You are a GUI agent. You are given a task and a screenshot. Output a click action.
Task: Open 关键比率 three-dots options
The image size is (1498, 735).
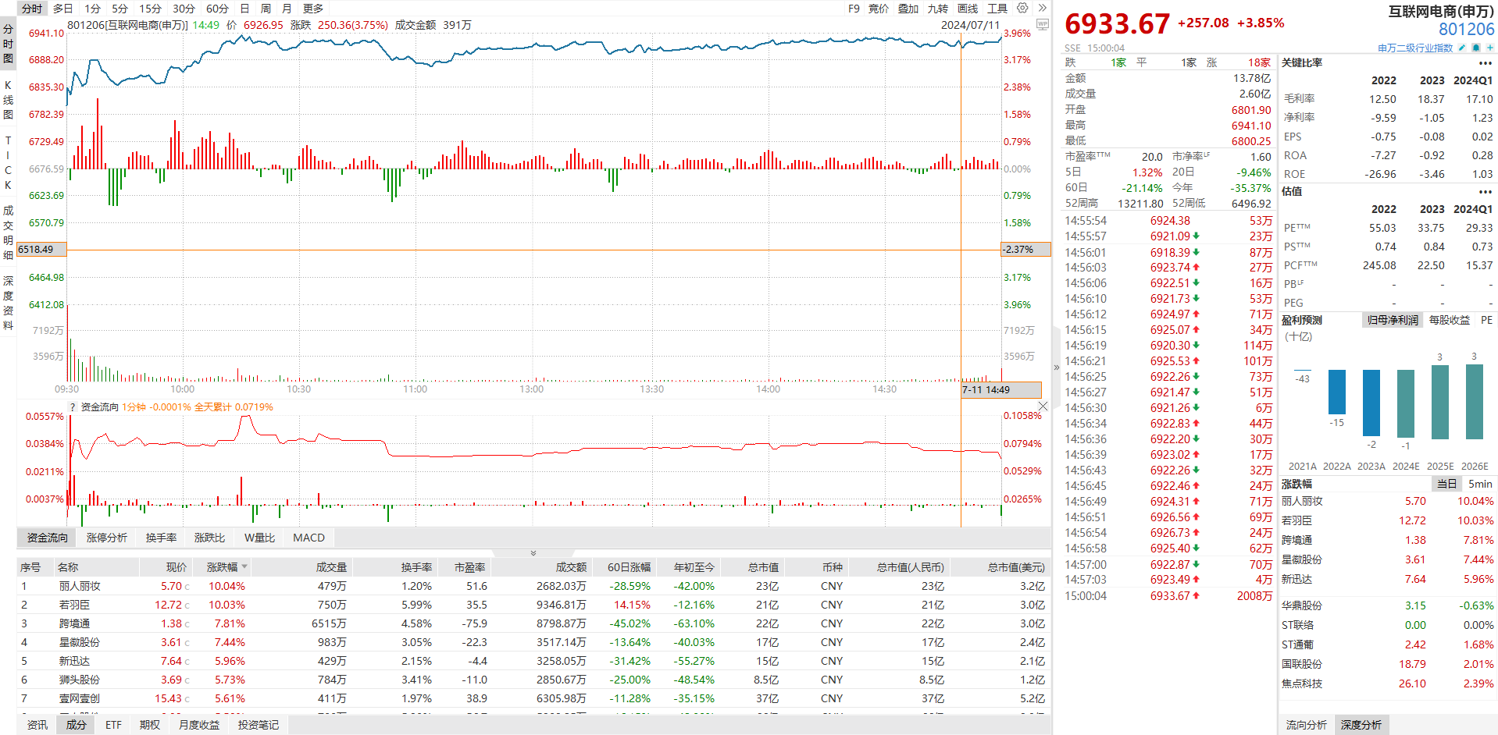(1486, 63)
